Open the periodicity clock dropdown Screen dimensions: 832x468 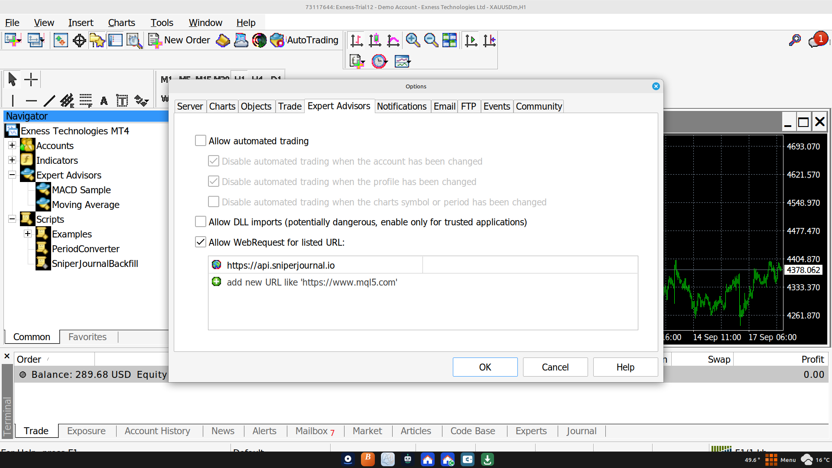click(380, 61)
